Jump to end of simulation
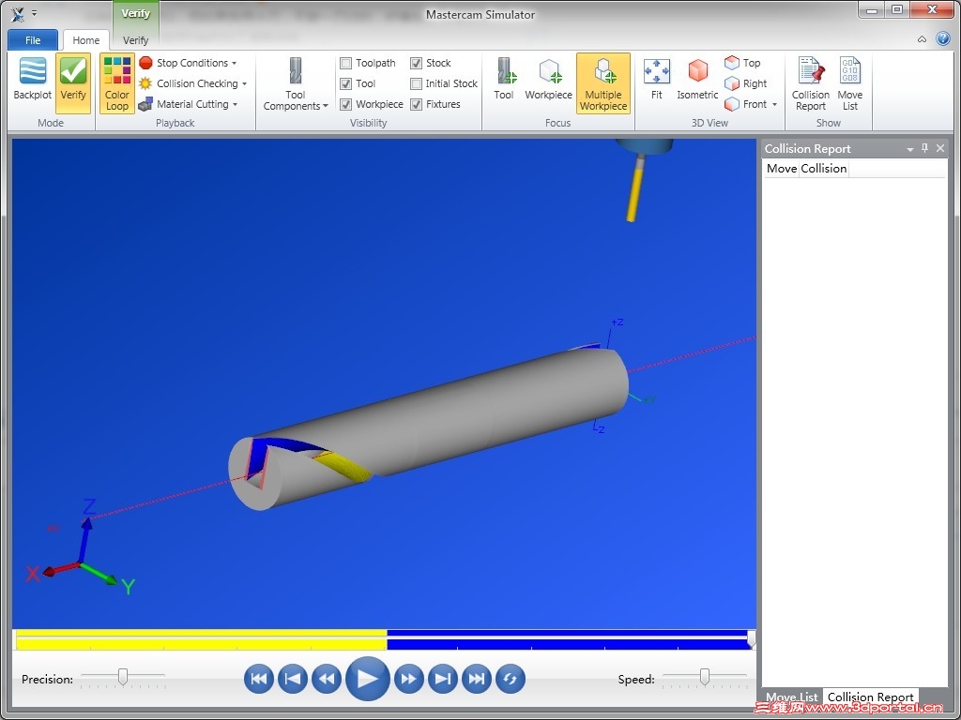 coord(476,679)
